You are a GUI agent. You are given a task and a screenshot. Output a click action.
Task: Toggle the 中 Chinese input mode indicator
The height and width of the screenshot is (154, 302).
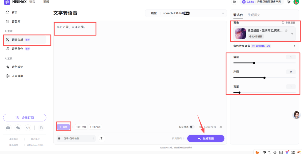pos(264,152)
